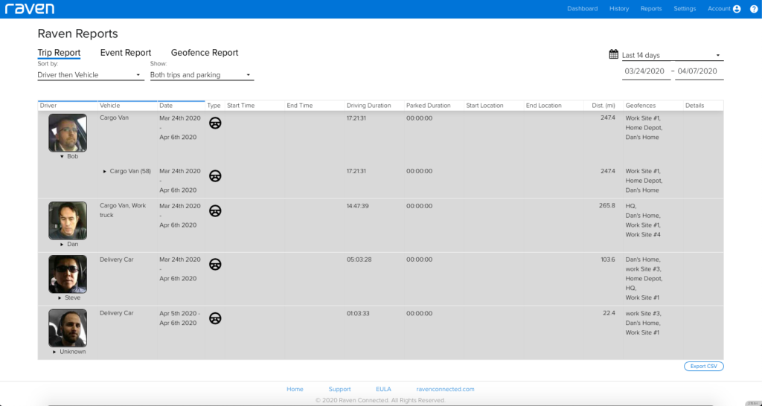Open the Show 'Both trips and parking' dropdown
This screenshot has height=406, width=762.
click(x=202, y=75)
